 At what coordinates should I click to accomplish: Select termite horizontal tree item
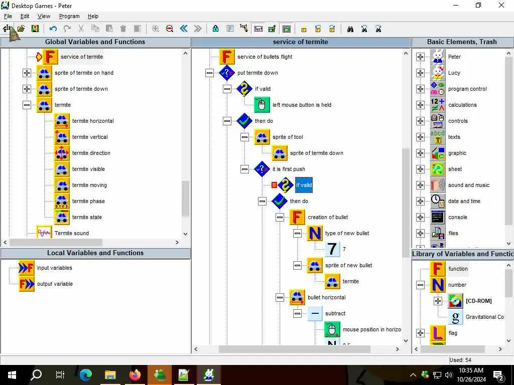[93, 121]
